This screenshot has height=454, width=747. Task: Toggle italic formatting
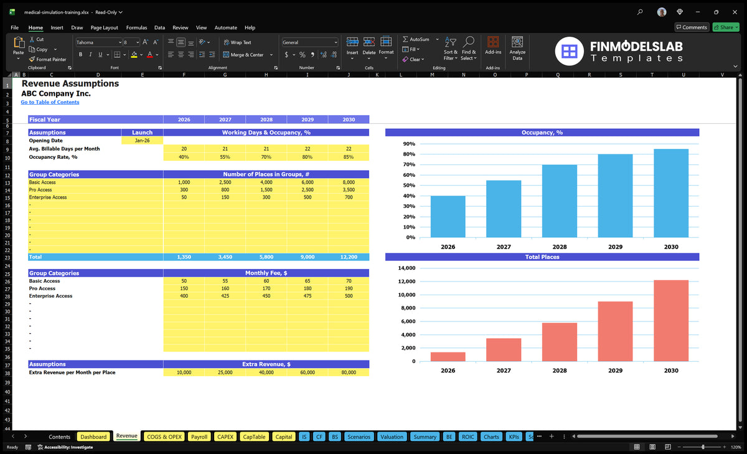click(x=92, y=55)
